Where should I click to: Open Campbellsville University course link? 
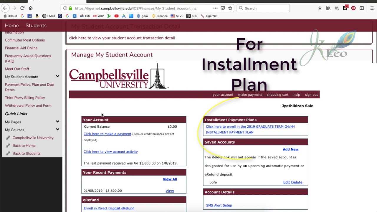click(33, 138)
